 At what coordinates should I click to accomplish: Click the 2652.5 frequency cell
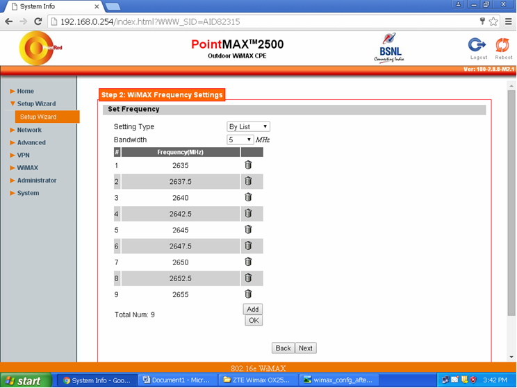coord(181,278)
